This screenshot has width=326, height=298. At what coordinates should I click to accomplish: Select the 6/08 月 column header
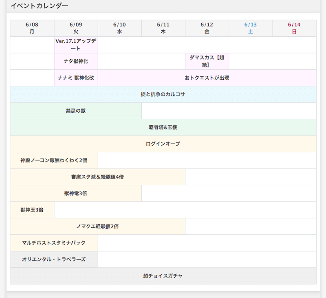tap(32, 28)
